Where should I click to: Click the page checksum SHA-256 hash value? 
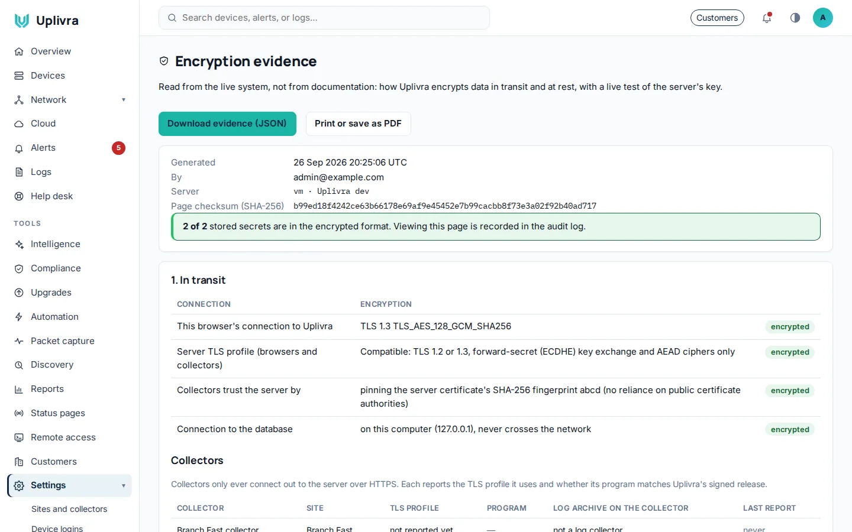tap(445, 206)
